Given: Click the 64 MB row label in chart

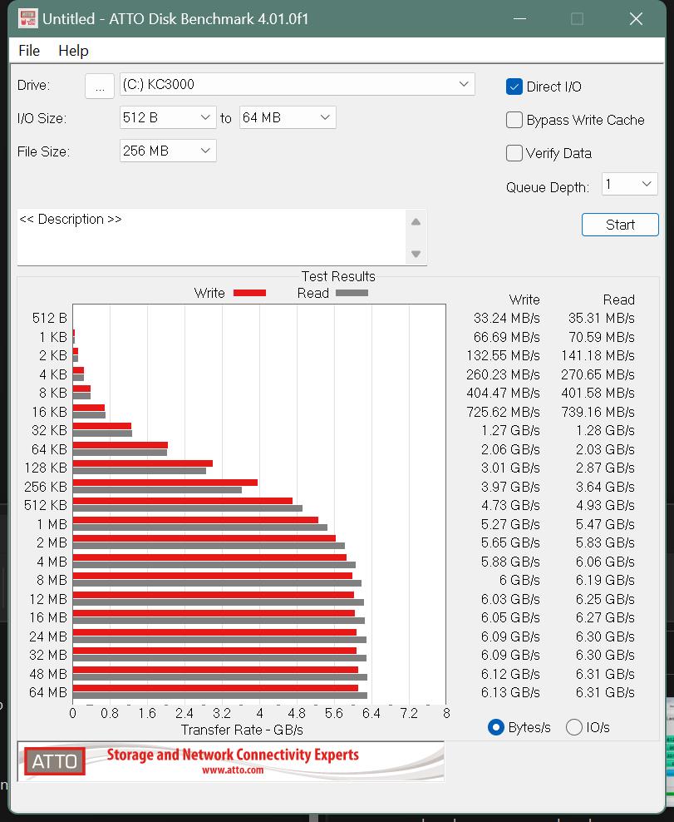Looking at the screenshot, I should (48, 692).
